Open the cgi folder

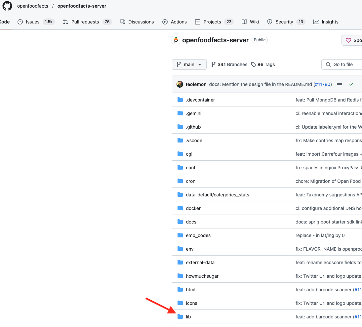coord(189,154)
